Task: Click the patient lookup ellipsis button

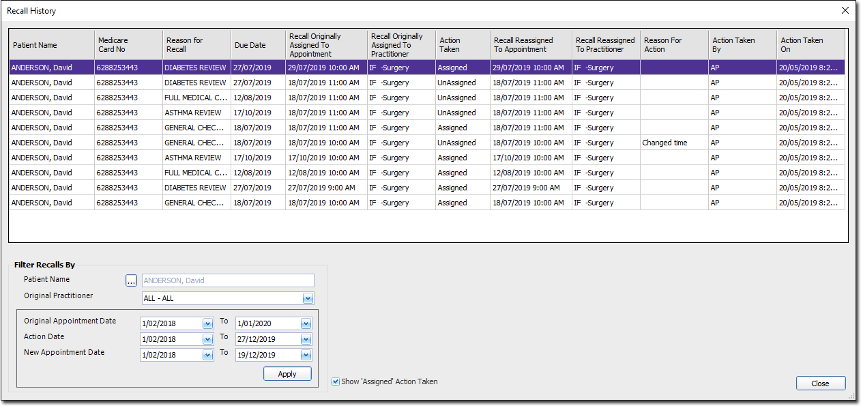Action: point(131,280)
